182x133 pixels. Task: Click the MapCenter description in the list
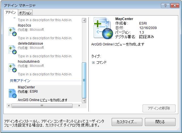click(x=43, y=100)
